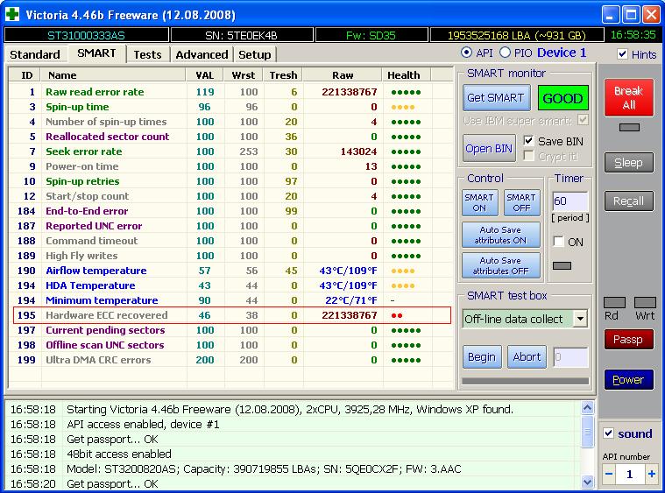The height and width of the screenshot is (493, 665).
Task: Click the Timer period field showing 60
Action: tap(570, 201)
